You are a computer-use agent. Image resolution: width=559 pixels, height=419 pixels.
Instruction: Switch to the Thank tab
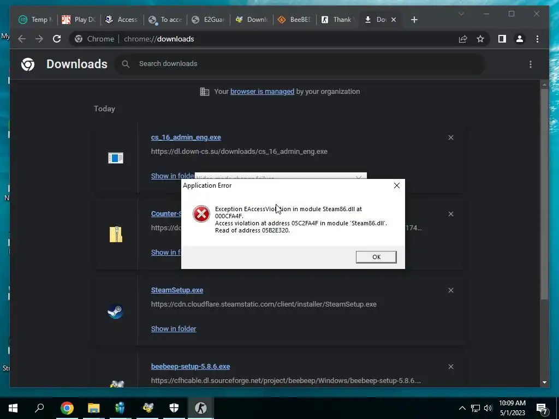[x=337, y=20]
